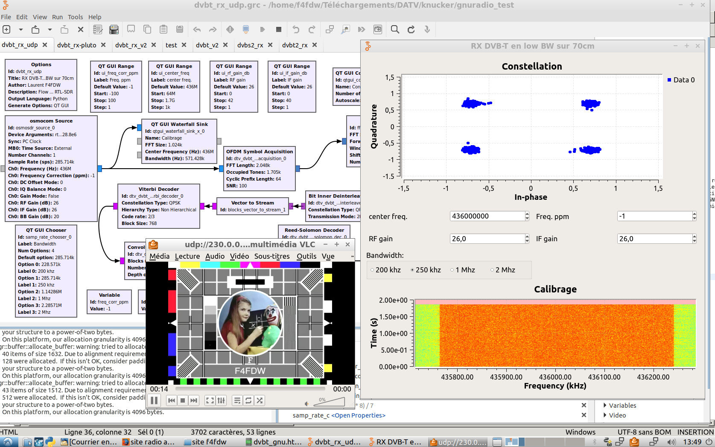Screen dimensions: 715x447
Task: Open the GRC File menu
Action: (x=6, y=17)
